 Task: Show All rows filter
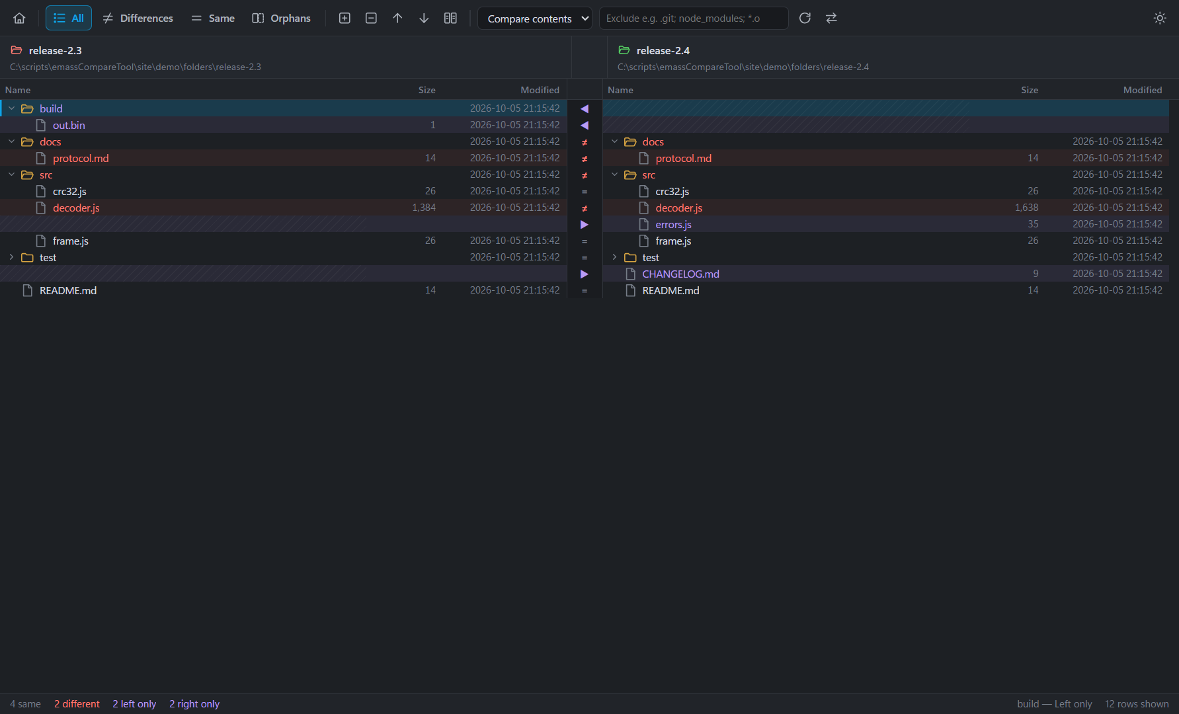pos(69,19)
